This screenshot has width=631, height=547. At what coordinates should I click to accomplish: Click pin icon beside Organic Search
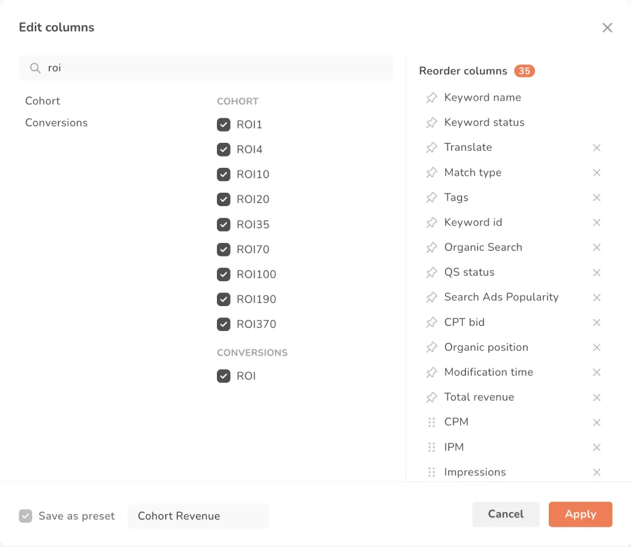coord(431,247)
